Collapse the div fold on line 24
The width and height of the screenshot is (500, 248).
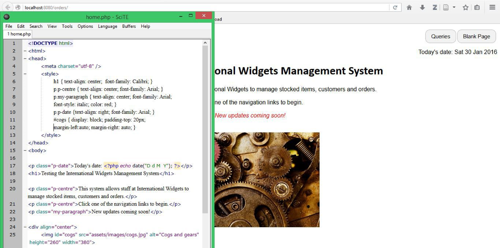(x=25, y=227)
